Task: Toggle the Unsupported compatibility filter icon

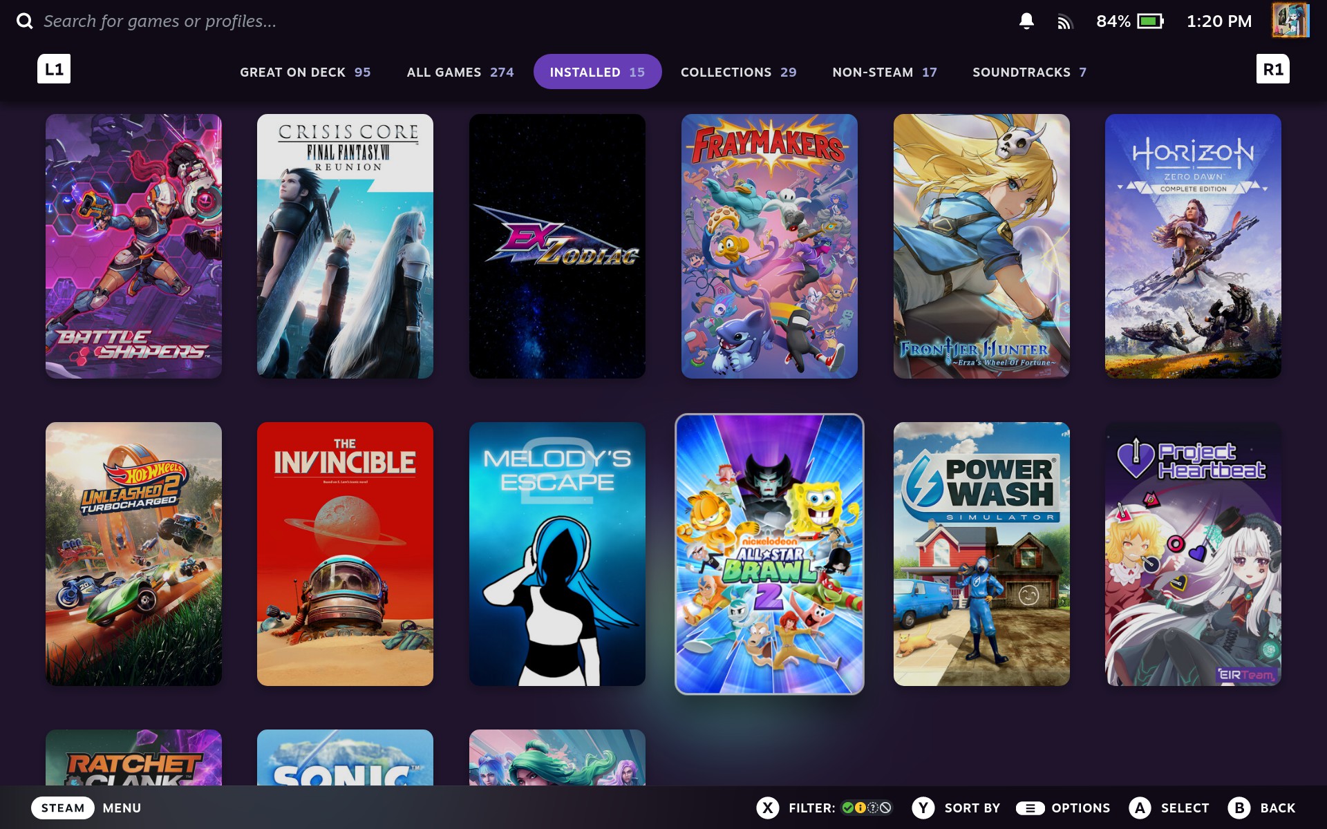Action: (x=885, y=808)
